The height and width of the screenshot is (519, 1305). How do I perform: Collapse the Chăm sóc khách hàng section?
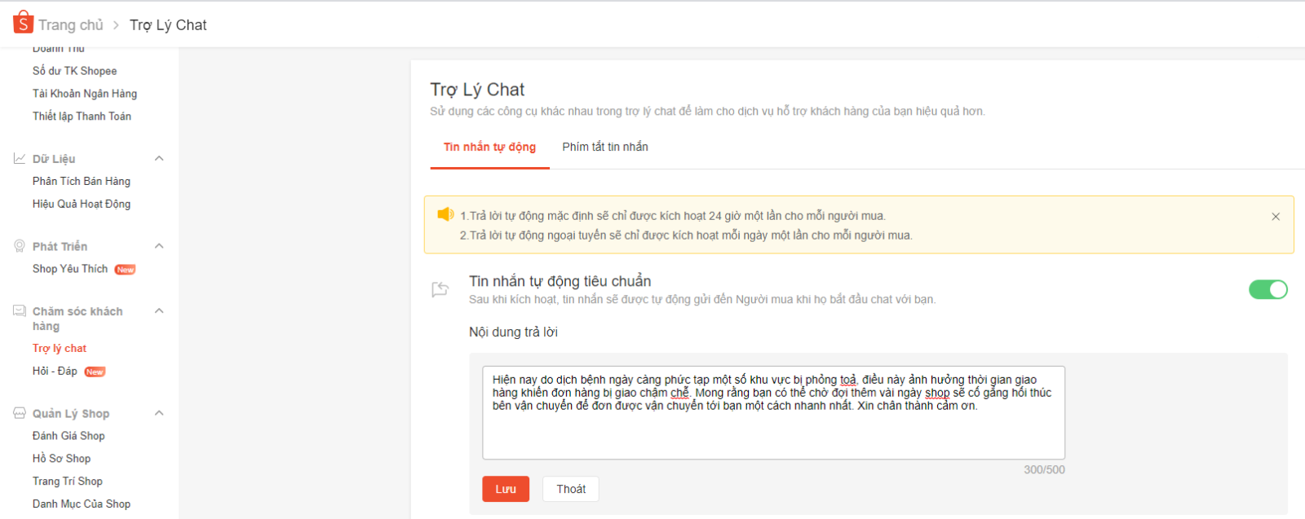coord(159,311)
